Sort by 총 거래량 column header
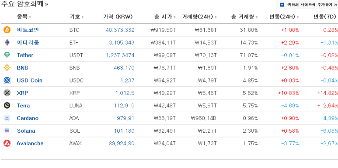Image resolution: width=338 pixels, height=168 pixels. click(x=244, y=17)
